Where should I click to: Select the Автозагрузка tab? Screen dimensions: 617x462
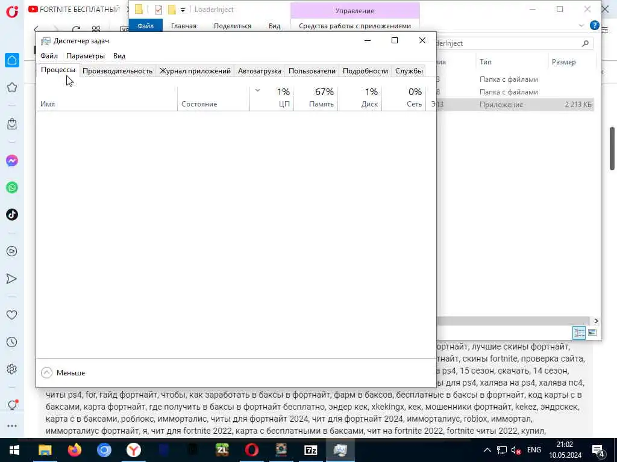point(259,71)
